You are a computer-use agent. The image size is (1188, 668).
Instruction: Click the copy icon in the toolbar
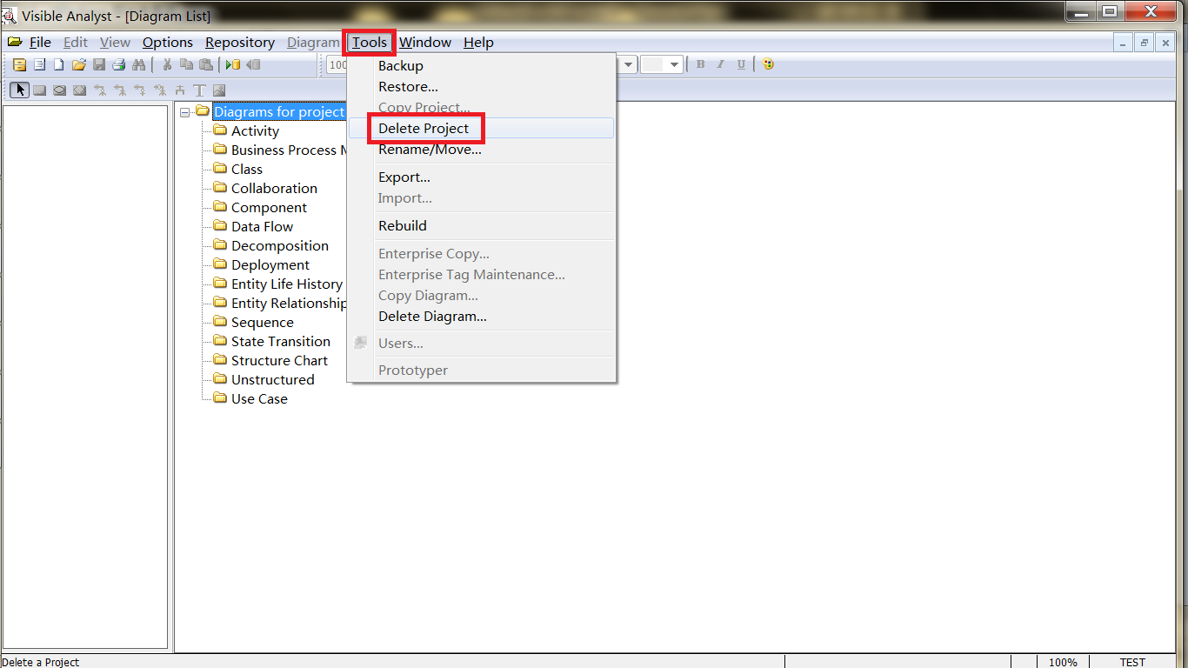point(186,64)
